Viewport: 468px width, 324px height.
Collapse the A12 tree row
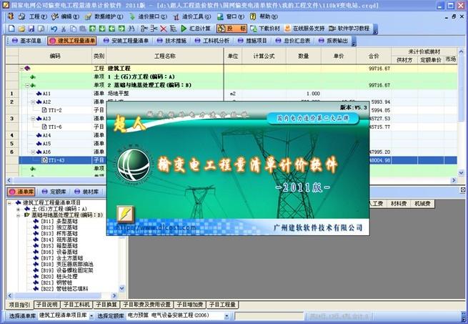pyautogui.click(x=33, y=102)
